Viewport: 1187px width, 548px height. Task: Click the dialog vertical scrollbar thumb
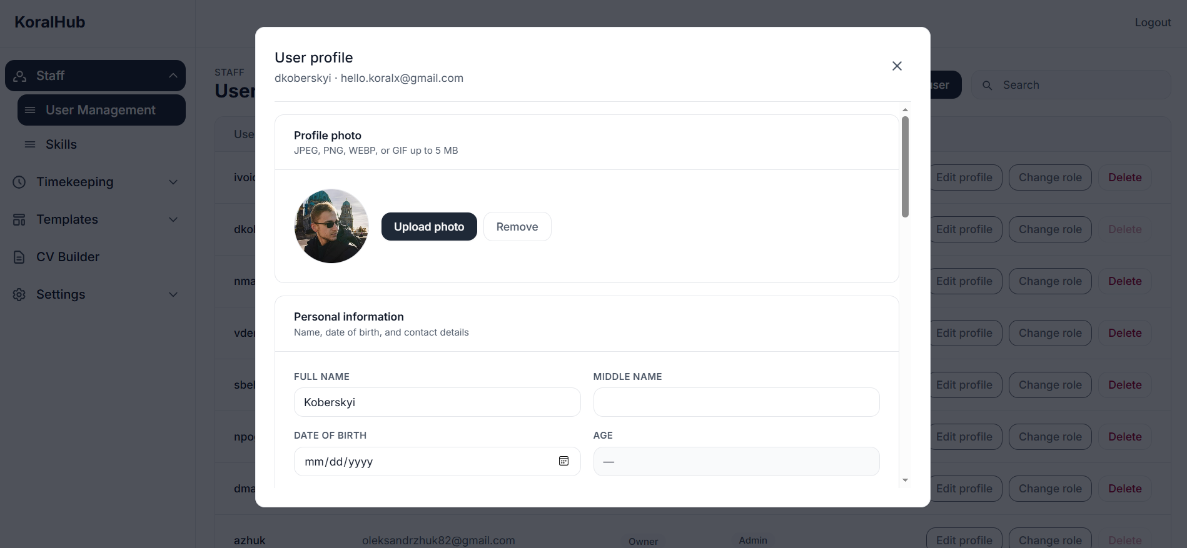pyautogui.click(x=905, y=167)
